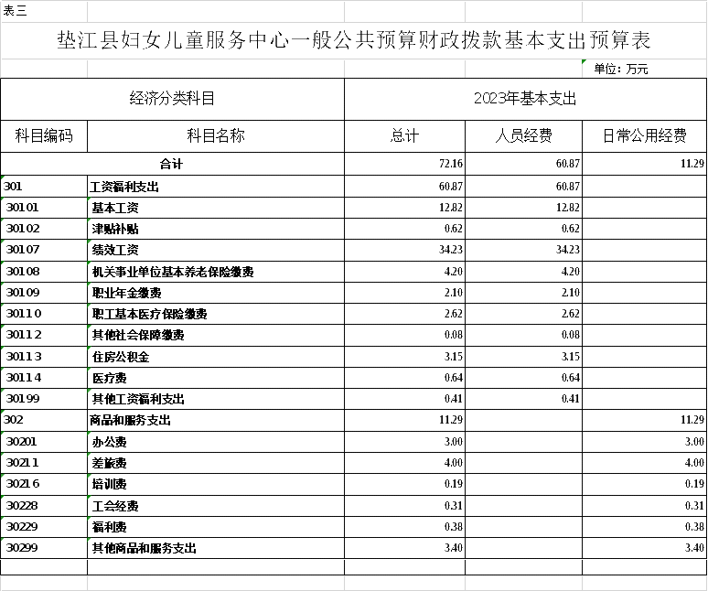Image resolution: width=708 pixels, height=591 pixels.
Task: Select the '科目编码' column header
Action: click(44, 136)
